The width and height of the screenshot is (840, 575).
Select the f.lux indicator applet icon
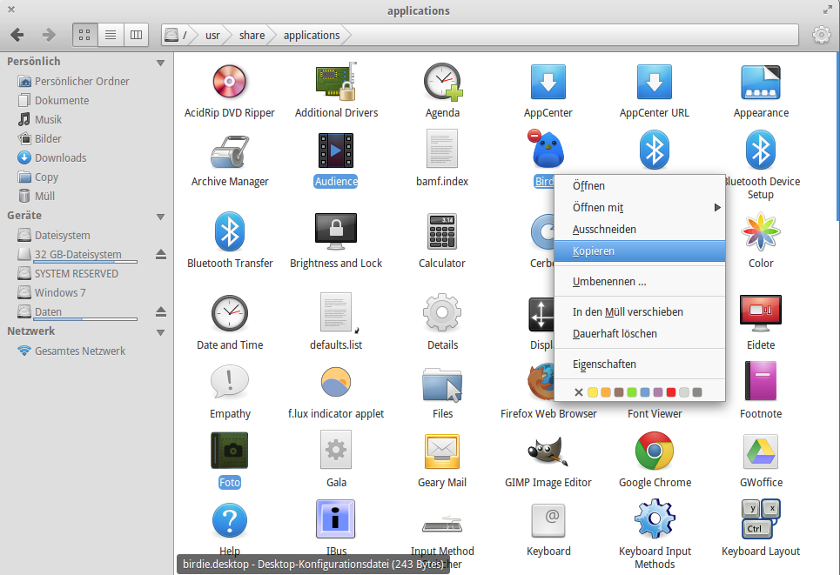pos(336,382)
